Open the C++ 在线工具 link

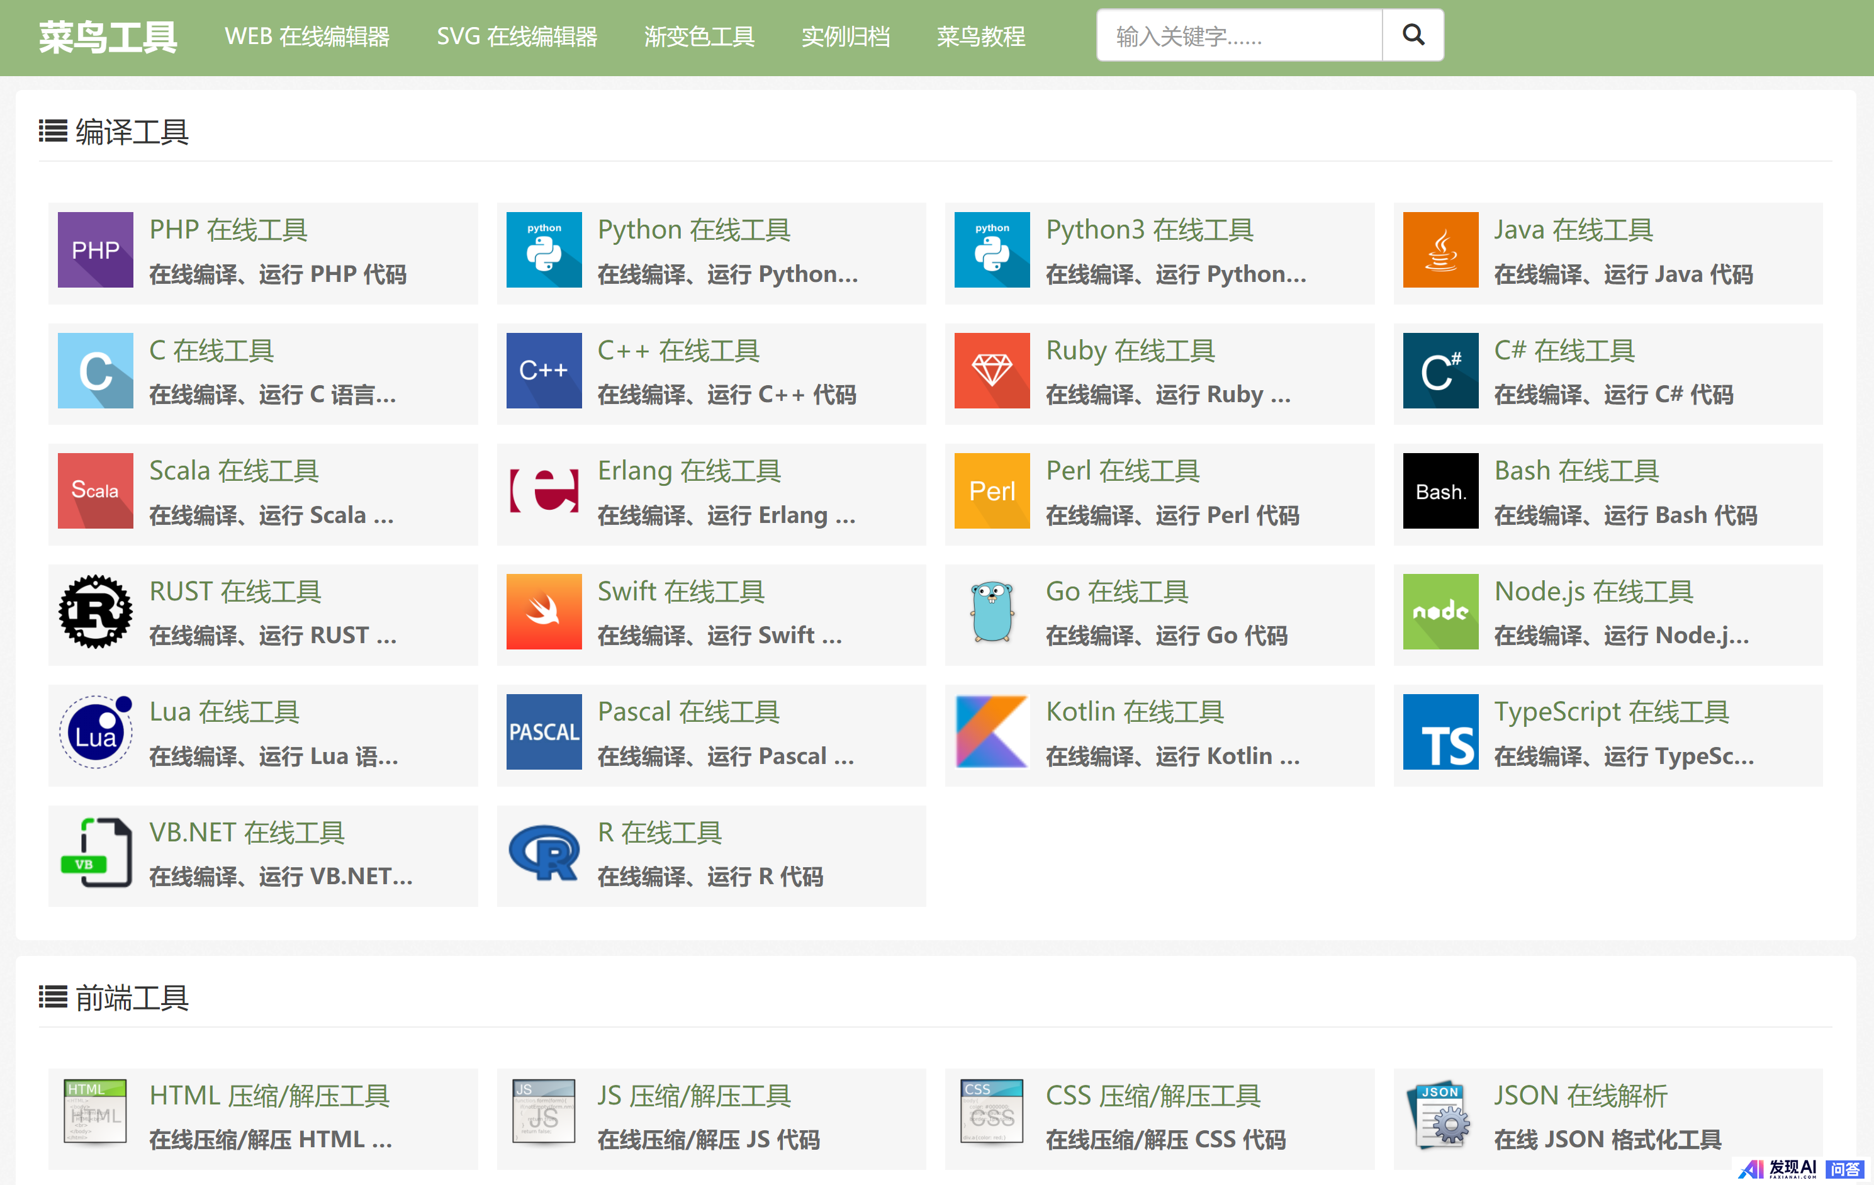pyautogui.click(x=678, y=351)
